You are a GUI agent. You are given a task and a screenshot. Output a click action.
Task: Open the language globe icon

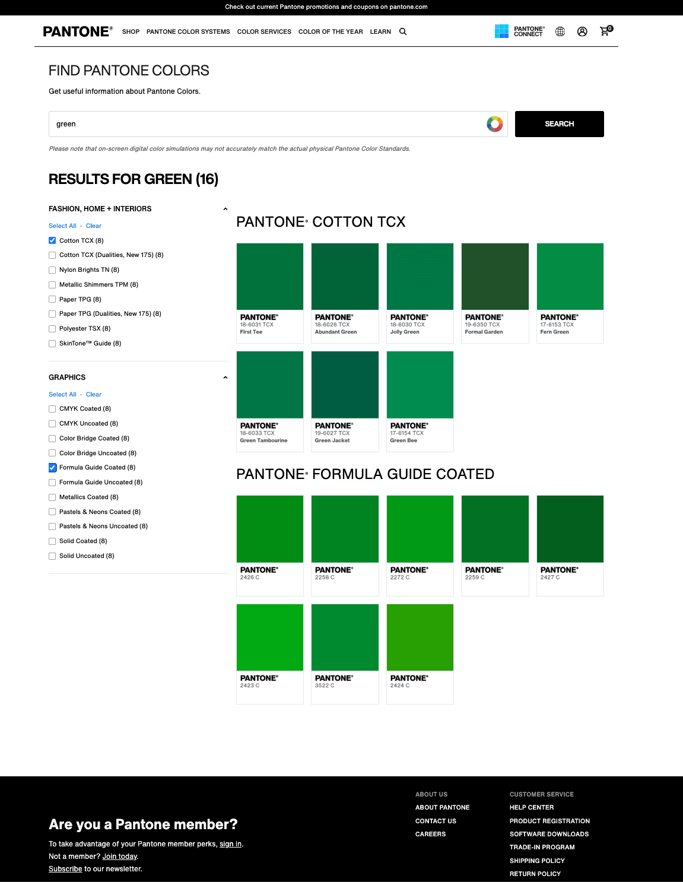tap(560, 31)
